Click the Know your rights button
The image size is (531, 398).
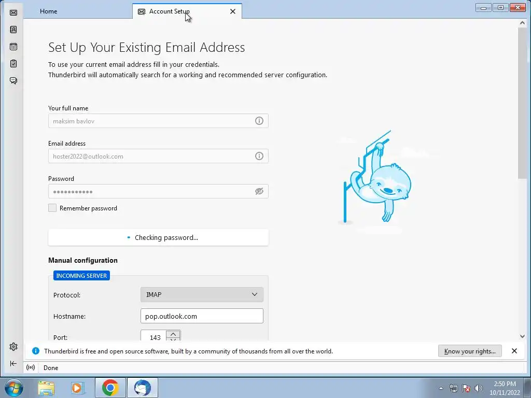470,351
